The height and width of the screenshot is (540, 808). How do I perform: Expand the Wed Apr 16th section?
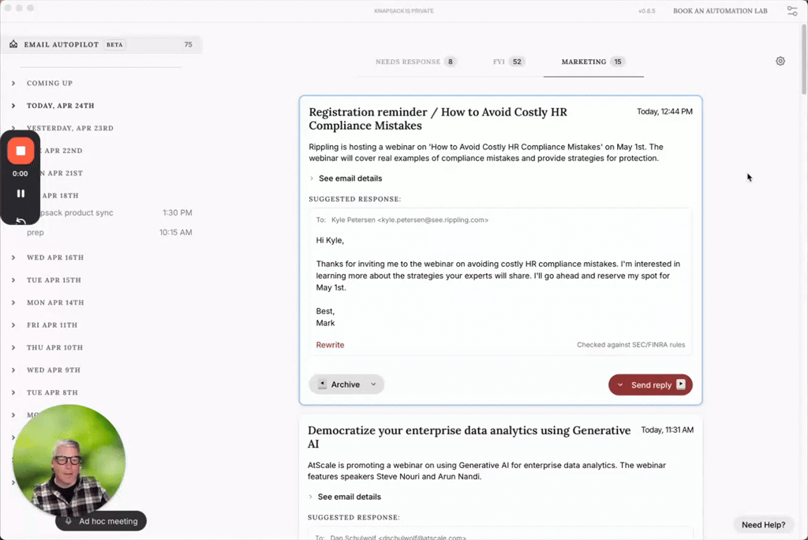[x=13, y=257]
